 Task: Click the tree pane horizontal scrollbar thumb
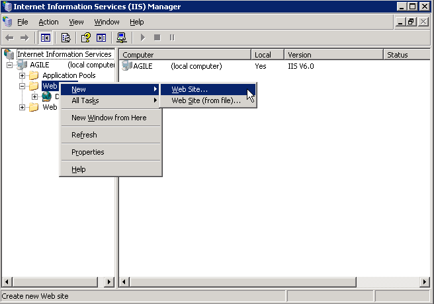pyautogui.click(x=55, y=282)
